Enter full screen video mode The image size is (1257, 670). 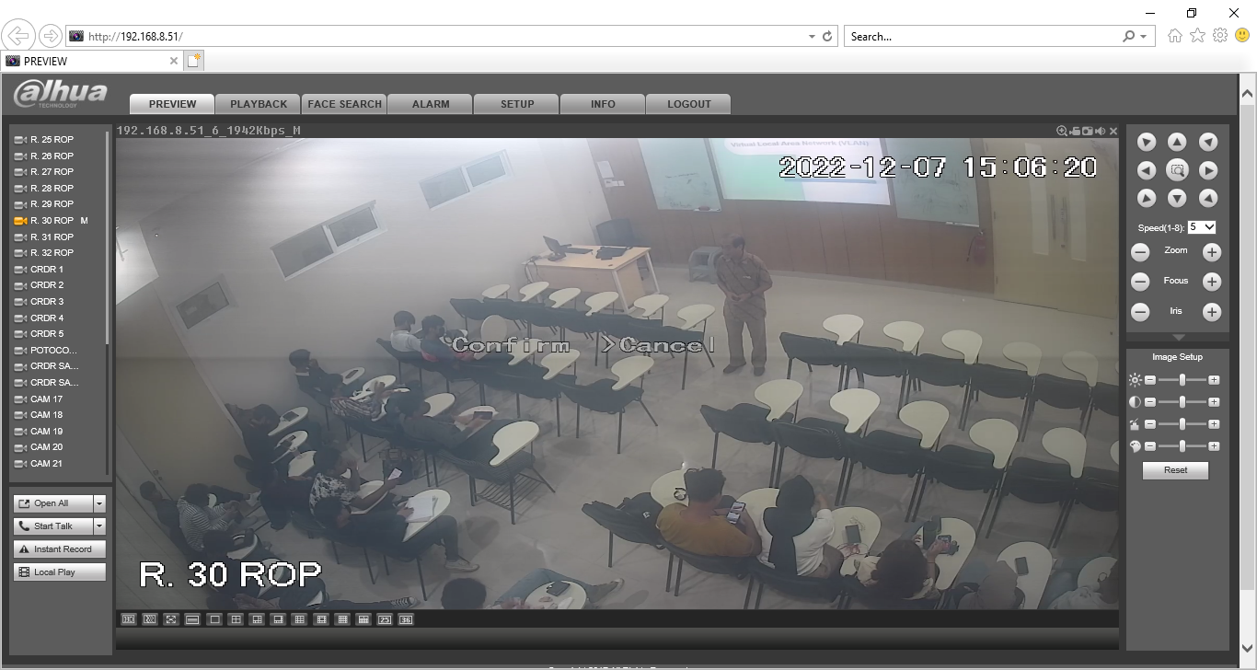click(x=171, y=619)
